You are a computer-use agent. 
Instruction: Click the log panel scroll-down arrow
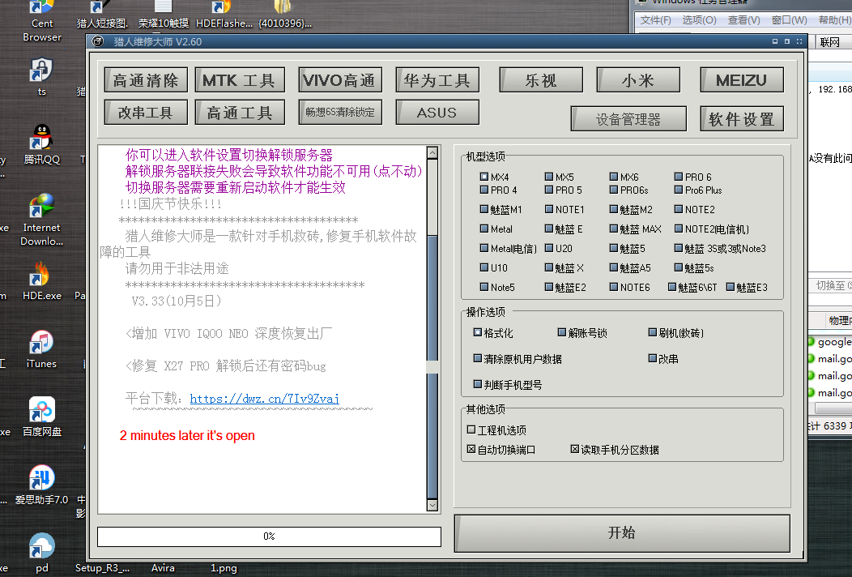tap(432, 505)
